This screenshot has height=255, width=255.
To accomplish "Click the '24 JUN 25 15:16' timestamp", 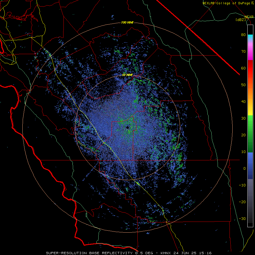I will [x=192, y=253].
